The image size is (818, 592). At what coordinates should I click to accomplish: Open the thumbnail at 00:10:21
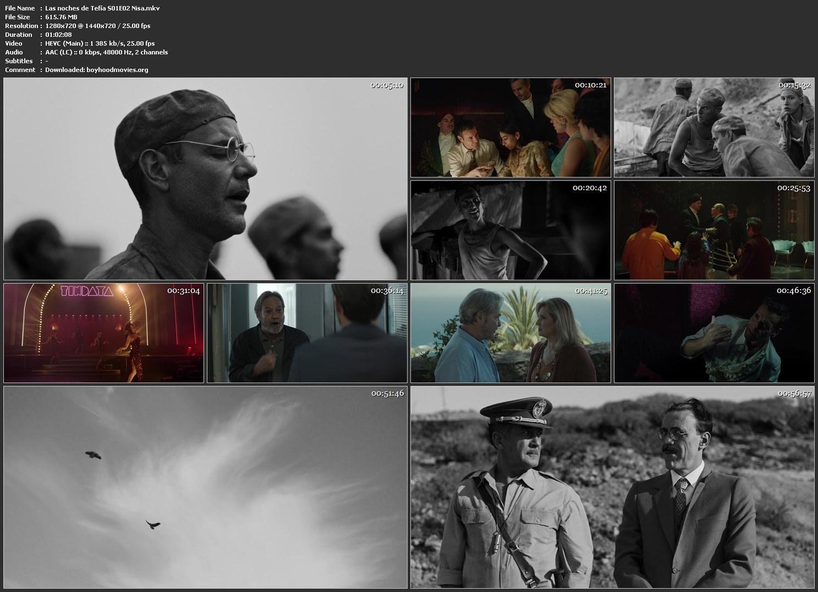pos(510,128)
